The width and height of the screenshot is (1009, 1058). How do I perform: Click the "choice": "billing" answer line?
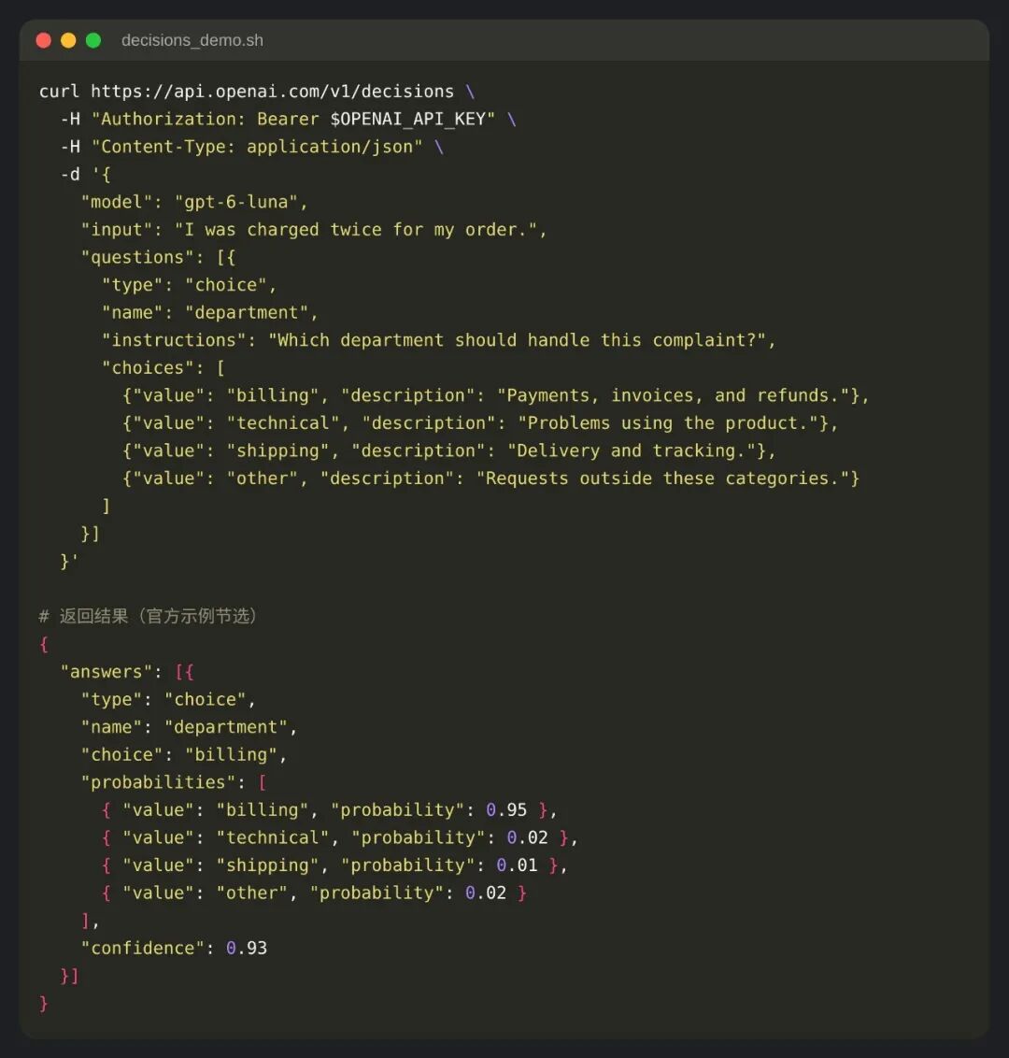tap(184, 754)
